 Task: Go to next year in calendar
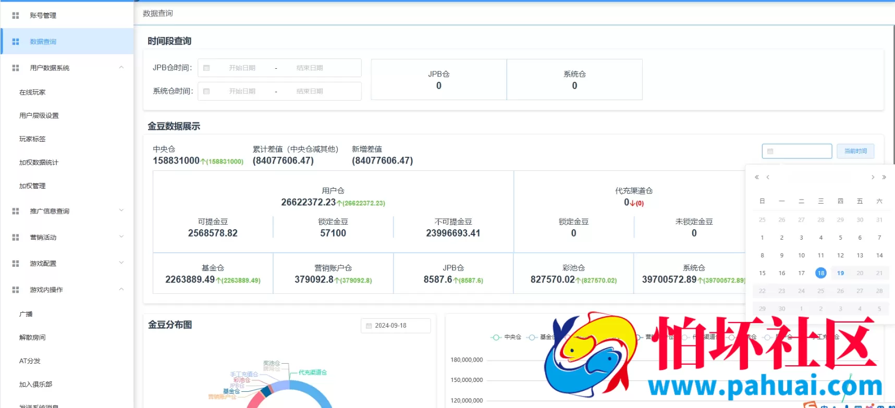884,177
